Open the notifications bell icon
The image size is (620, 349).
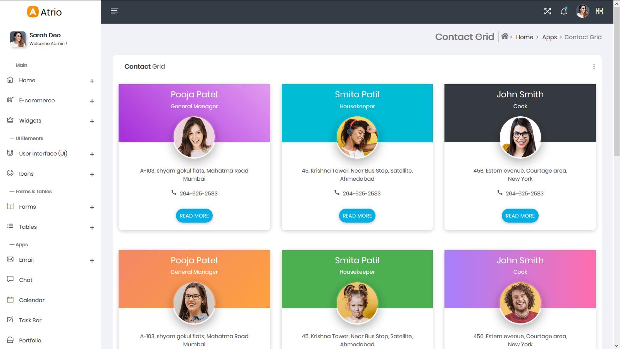tap(564, 11)
